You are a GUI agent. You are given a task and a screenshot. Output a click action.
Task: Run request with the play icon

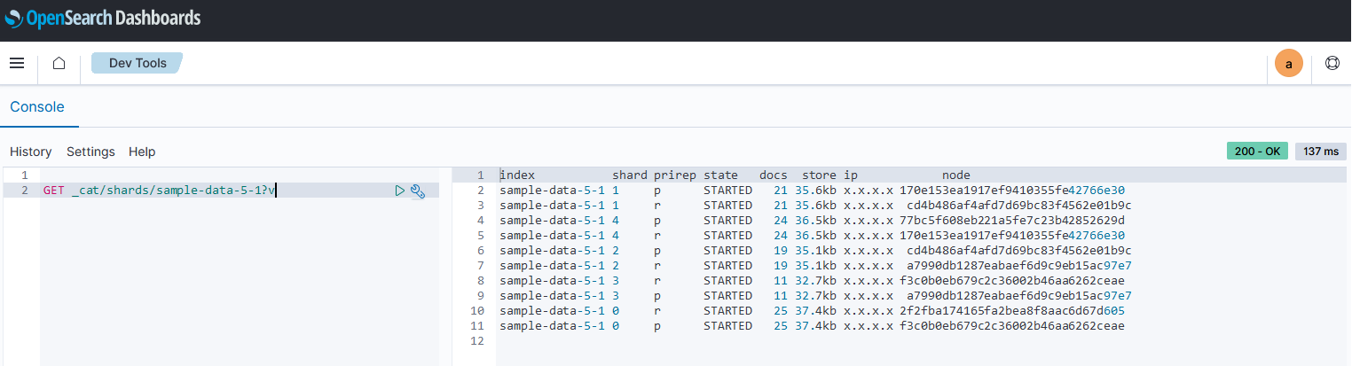click(x=400, y=191)
